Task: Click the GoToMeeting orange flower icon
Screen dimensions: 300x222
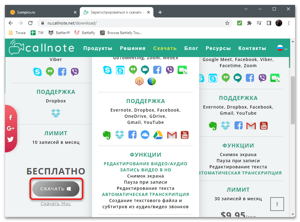Action: (139, 81)
